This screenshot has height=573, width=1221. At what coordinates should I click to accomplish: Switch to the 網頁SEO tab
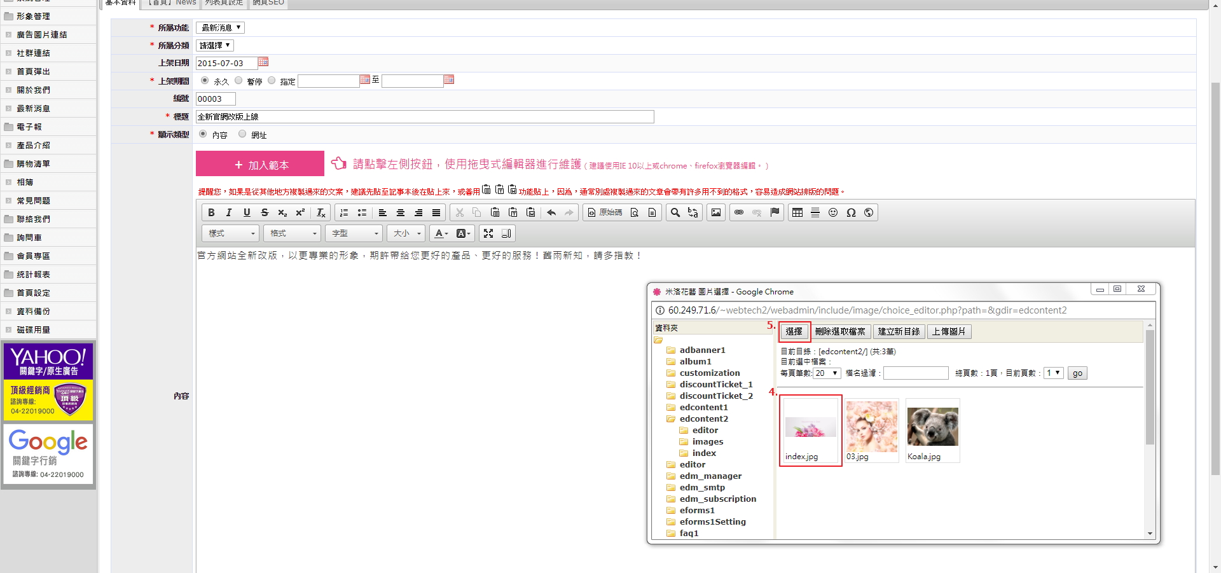click(x=268, y=3)
